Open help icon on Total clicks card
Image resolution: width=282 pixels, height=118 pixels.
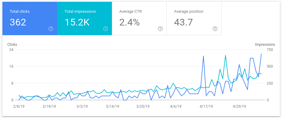(x=51, y=29)
